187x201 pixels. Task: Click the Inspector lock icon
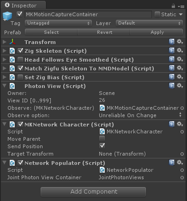[x=173, y=6]
